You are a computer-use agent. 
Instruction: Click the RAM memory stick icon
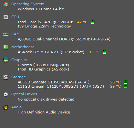click(x=6, y=34)
